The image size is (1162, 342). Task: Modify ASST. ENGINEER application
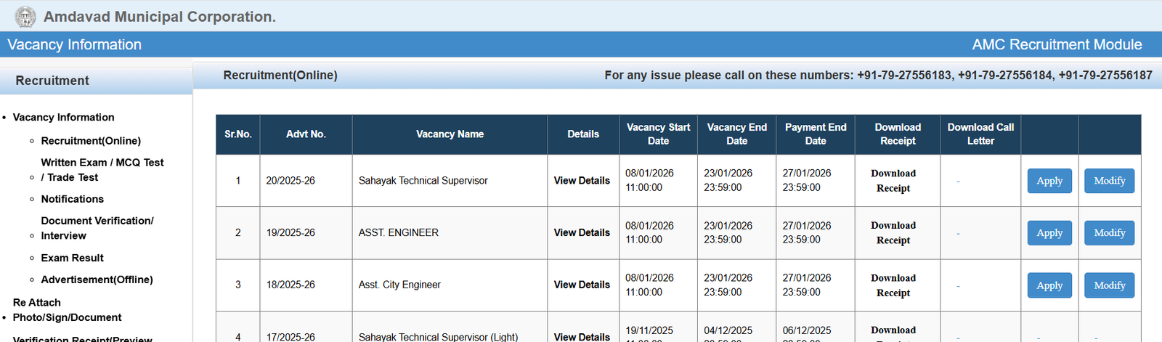1109,233
